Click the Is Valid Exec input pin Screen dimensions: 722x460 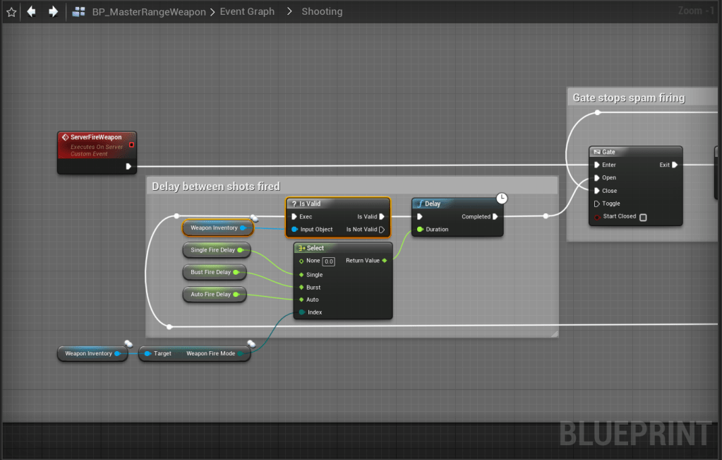pos(294,217)
